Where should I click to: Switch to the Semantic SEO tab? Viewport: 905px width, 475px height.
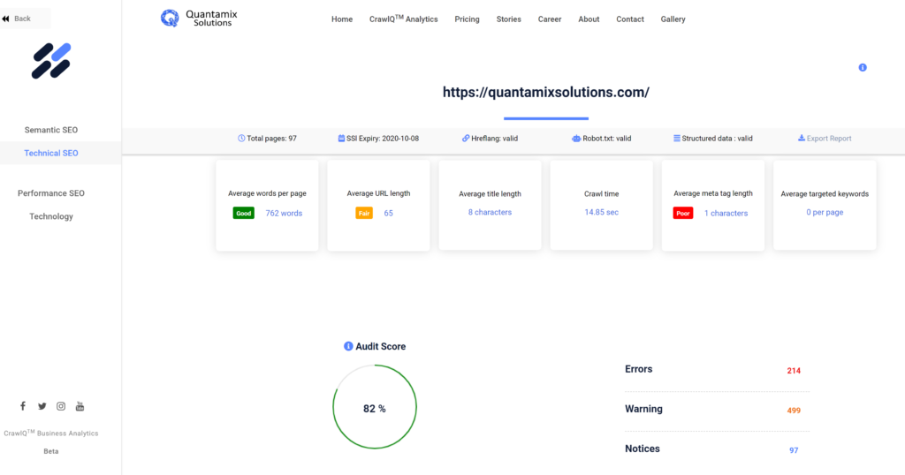51,130
